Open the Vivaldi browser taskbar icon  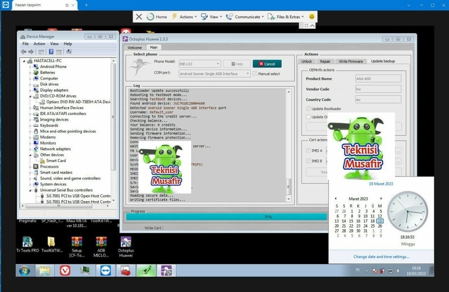pyautogui.click(x=65, y=270)
